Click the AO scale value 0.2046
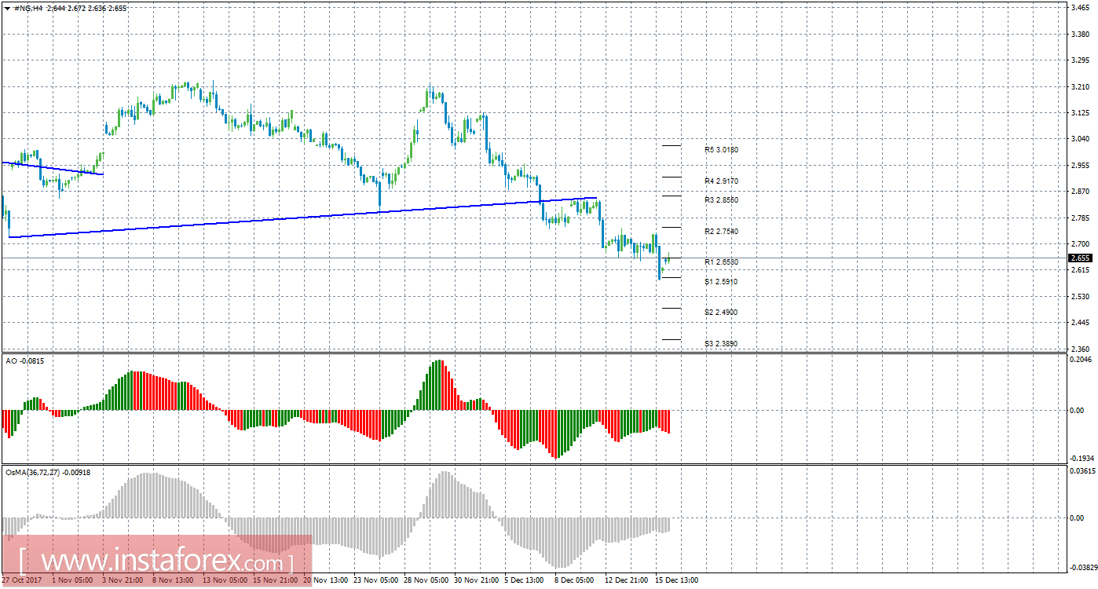Viewport: 1098px width, 589px height. [x=1082, y=358]
